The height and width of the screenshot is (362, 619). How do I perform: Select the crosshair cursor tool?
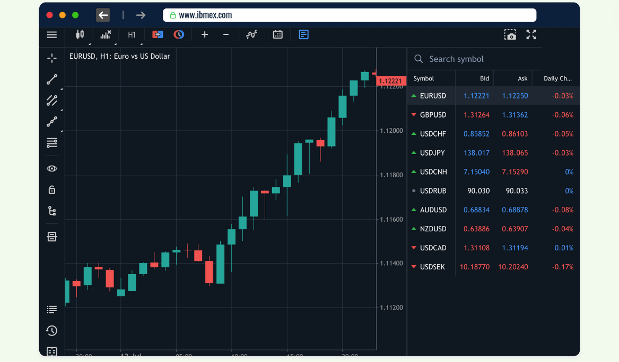(51, 58)
